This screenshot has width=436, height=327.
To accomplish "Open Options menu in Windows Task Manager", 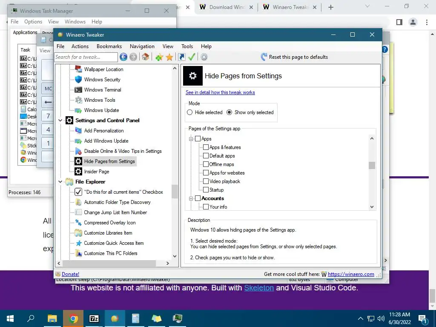I will (33, 22).
